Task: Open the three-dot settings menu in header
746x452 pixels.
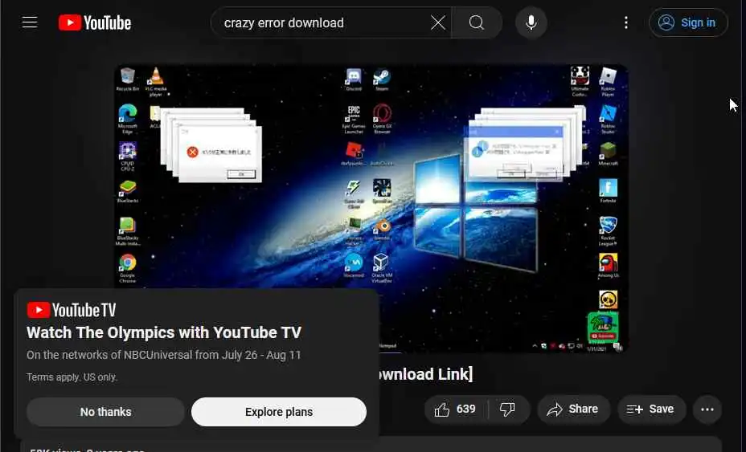Action: (626, 22)
